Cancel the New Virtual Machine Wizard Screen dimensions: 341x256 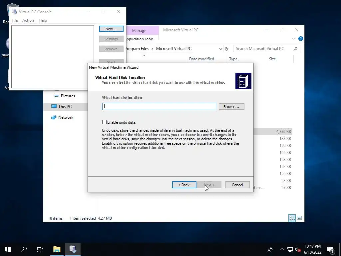(237, 185)
